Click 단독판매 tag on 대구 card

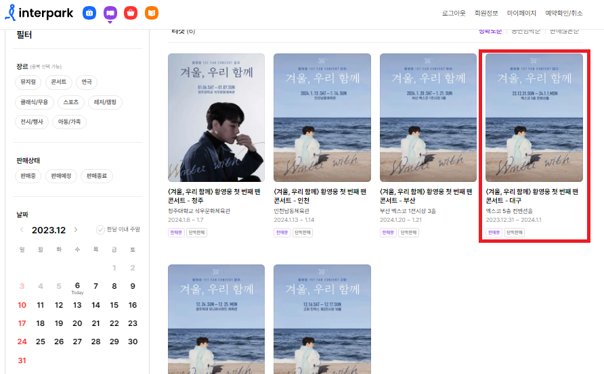click(515, 233)
